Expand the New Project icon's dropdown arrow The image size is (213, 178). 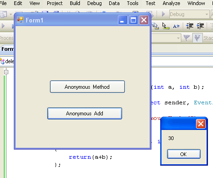click(x=11, y=14)
